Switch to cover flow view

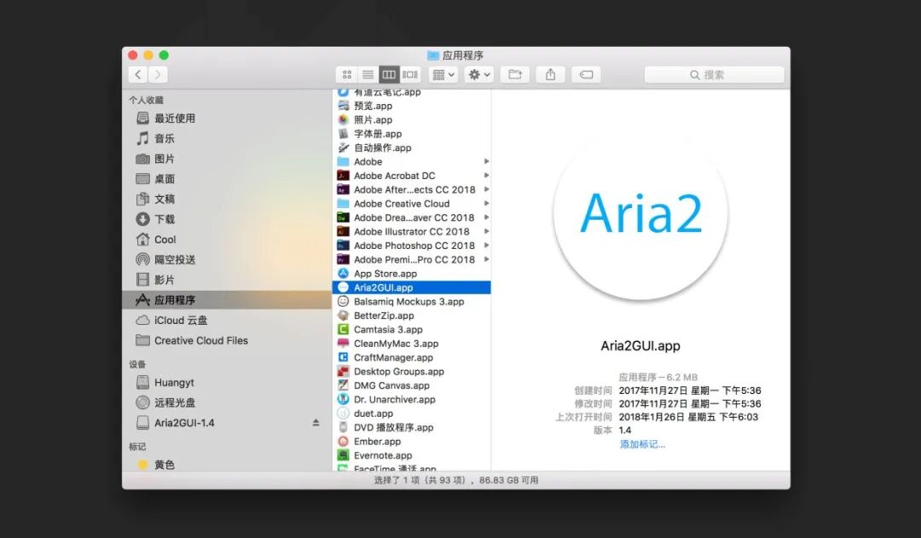(409, 74)
